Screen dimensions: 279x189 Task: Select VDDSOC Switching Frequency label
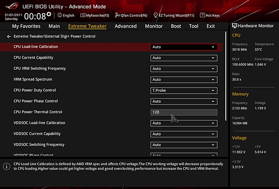(x=39, y=145)
